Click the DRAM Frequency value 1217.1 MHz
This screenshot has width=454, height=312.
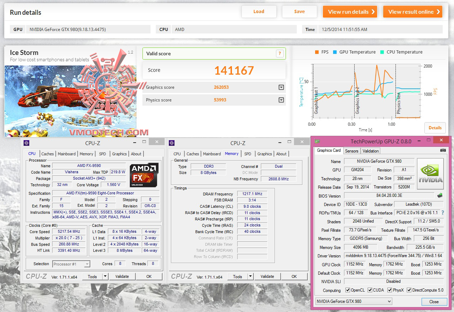(252, 194)
